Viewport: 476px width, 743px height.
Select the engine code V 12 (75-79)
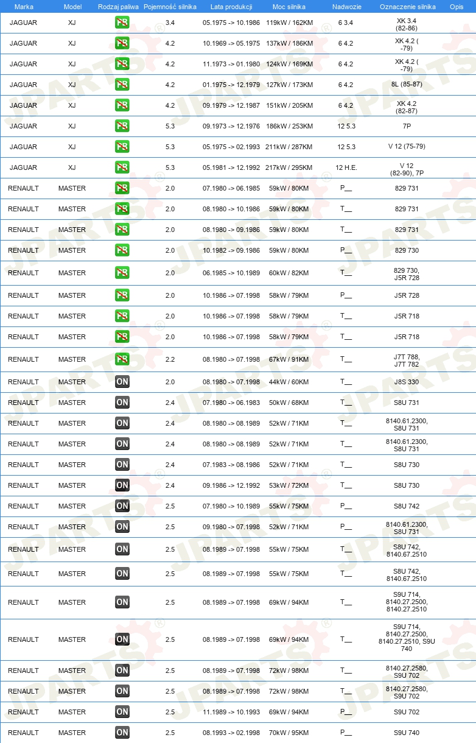pyautogui.click(x=407, y=147)
